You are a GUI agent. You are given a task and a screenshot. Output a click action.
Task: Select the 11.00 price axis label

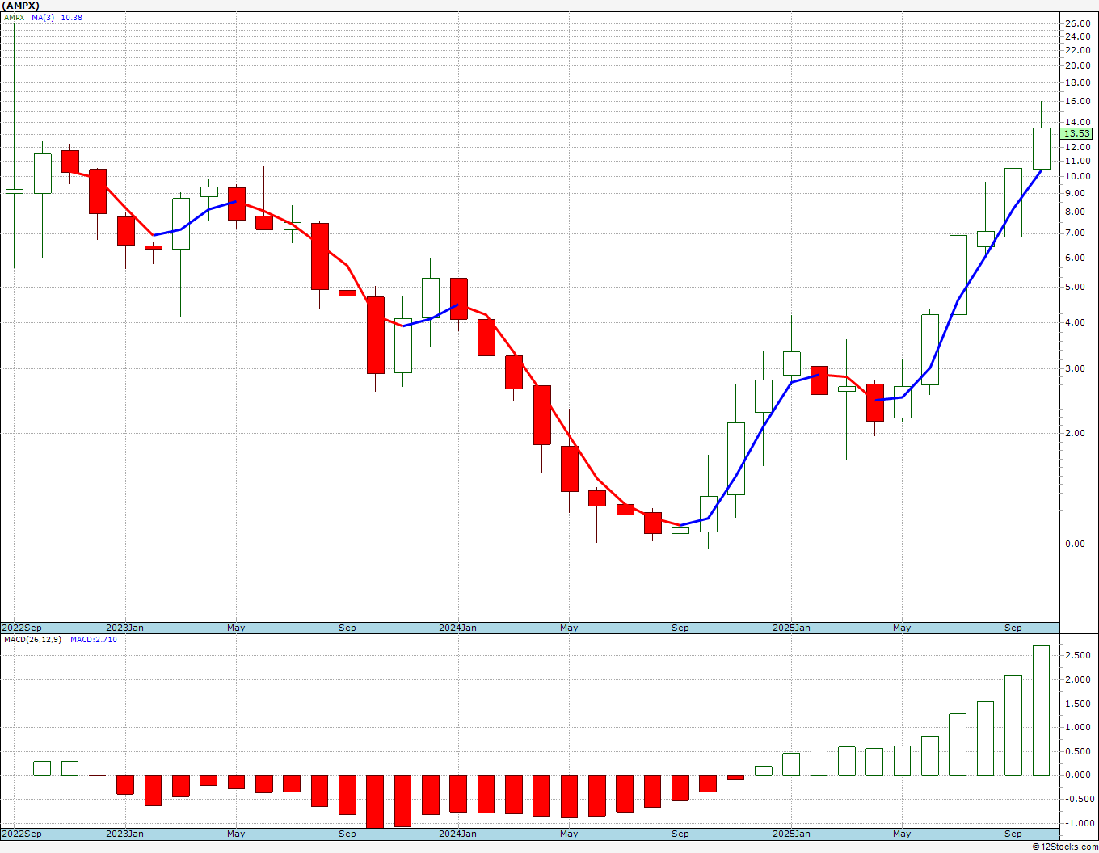pyautogui.click(x=1077, y=162)
